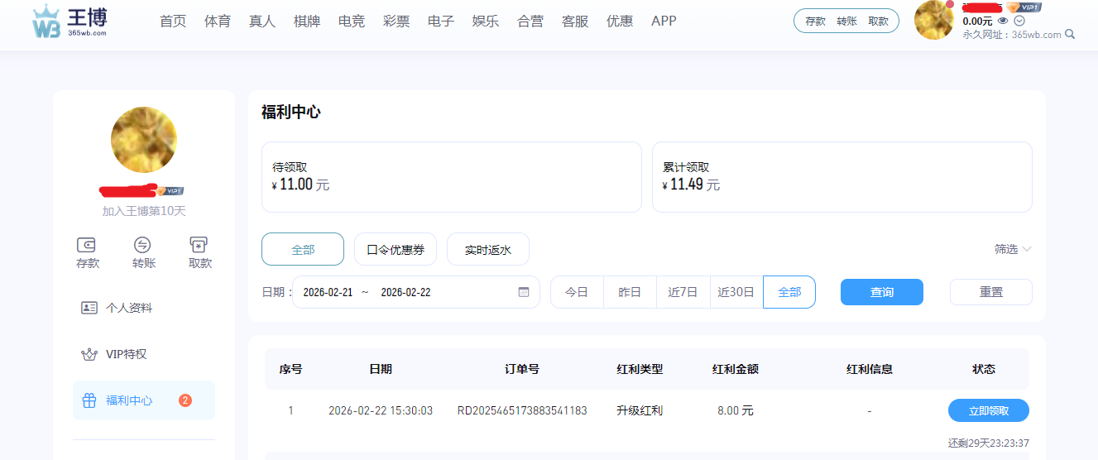The image size is (1098, 460).
Task: Expand the 筛选 filter dropdown
Action: [1013, 249]
